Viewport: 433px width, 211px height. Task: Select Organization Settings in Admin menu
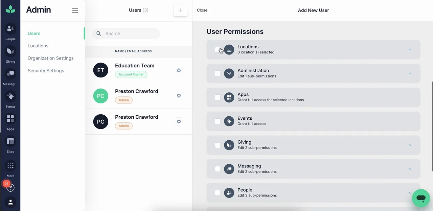click(x=50, y=58)
